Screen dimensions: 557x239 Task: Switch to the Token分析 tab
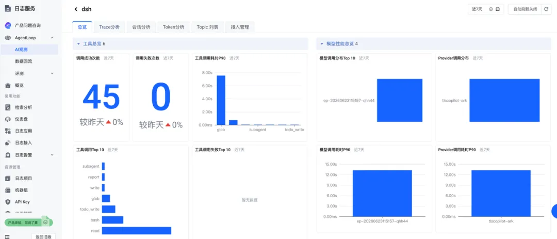pyautogui.click(x=173, y=27)
